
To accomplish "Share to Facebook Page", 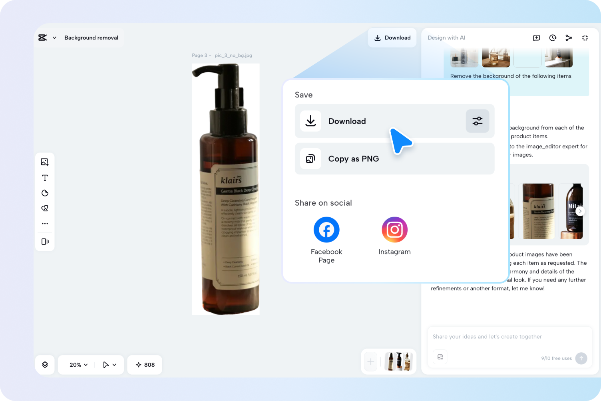I will [326, 240].
